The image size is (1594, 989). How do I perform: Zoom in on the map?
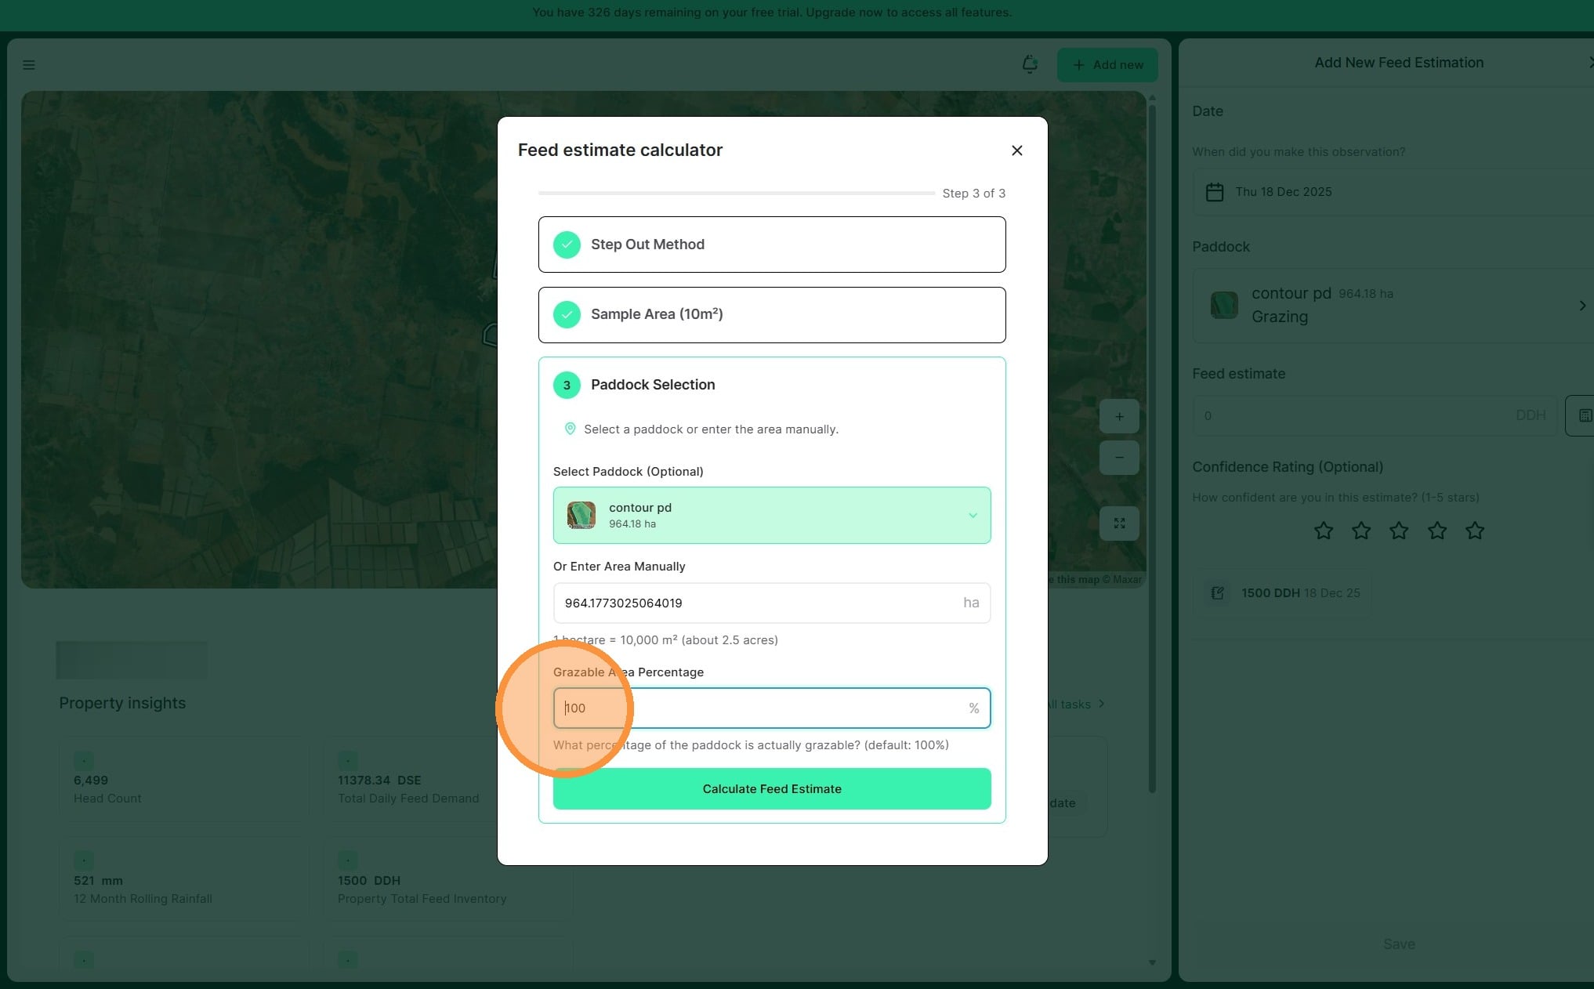pyautogui.click(x=1119, y=417)
